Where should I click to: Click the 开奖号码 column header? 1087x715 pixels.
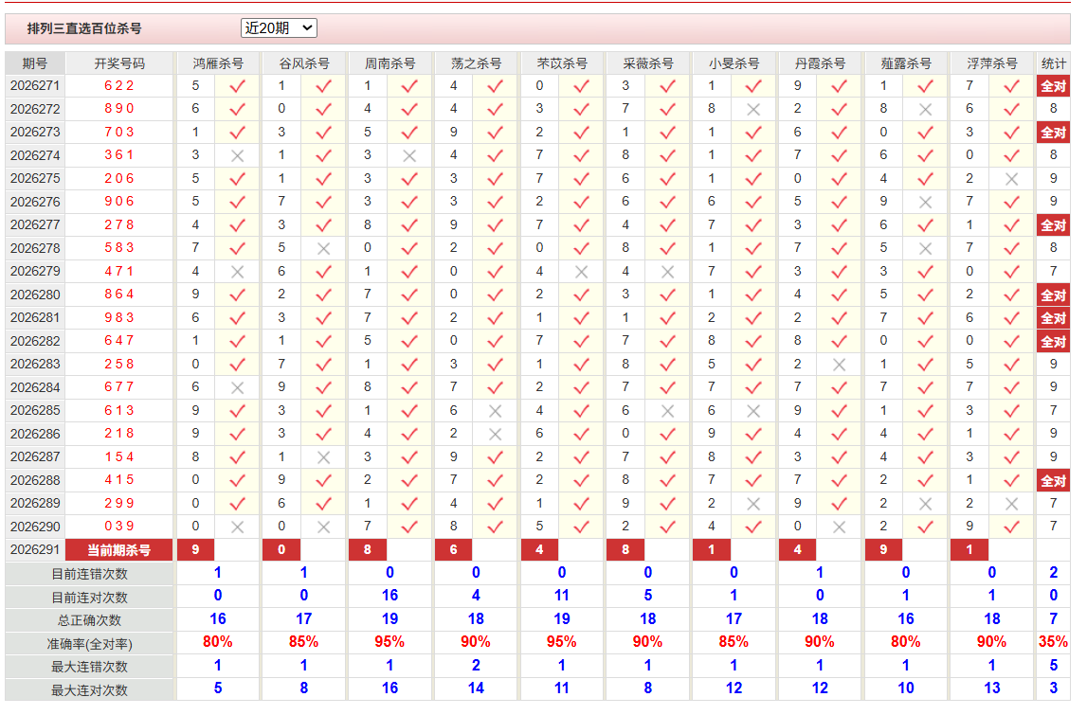tap(119, 63)
